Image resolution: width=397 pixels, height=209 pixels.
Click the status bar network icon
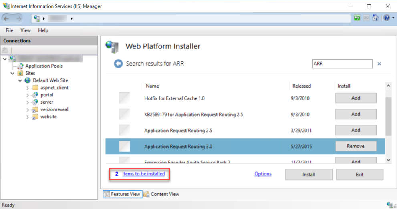click(x=390, y=205)
